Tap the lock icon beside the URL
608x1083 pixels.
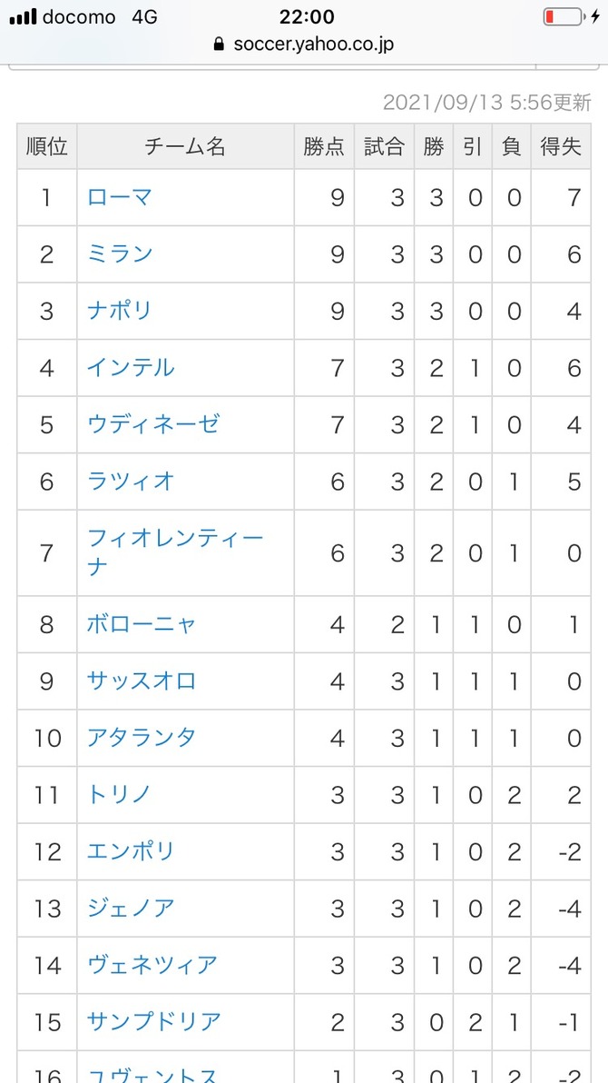click(x=220, y=45)
